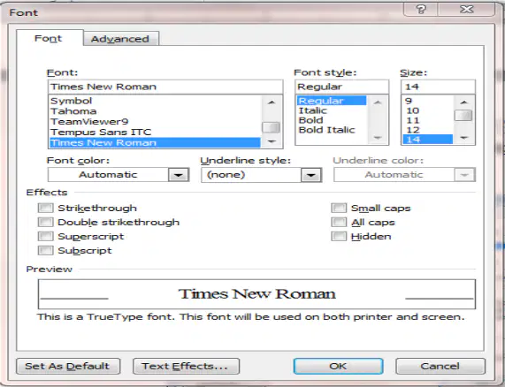This screenshot has height=387, width=505.
Task: Select size 14 in size list
Action: click(x=428, y=140)
